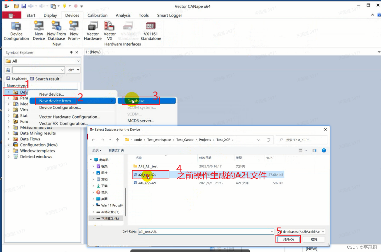
Task: Switch to the Search result tab
Action: click(x=44, y=79)
